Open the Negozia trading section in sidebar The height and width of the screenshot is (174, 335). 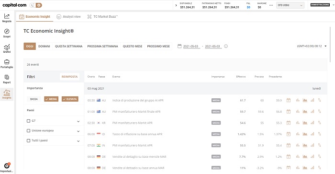click(7, 18)
